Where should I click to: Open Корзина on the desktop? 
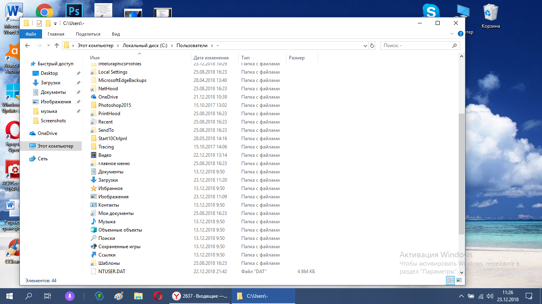[x=490, y=16]
